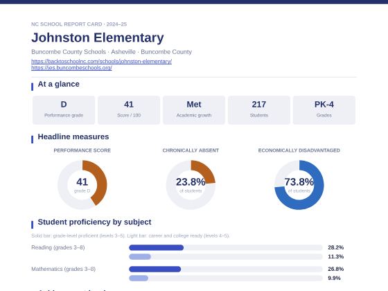The image size is (388, 291).
Task: Select the Score / 100 card showing 41
Action: pos(129,110)
